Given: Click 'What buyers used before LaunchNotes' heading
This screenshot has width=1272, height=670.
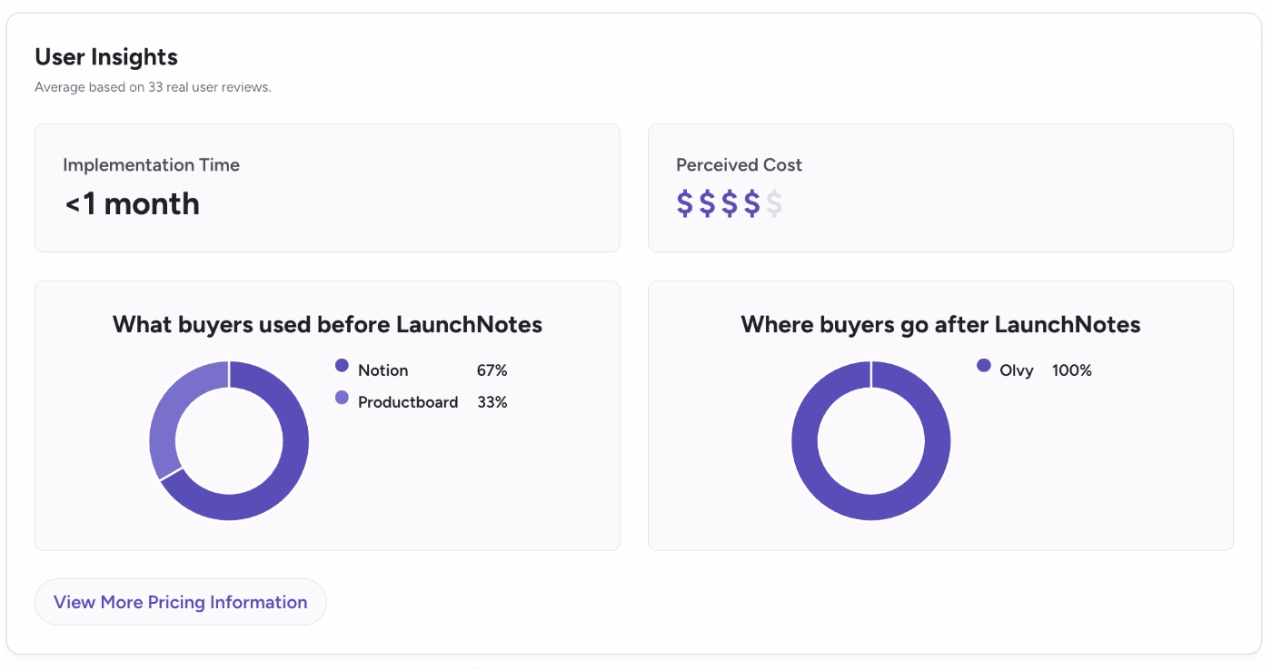Looking at the screenshot, I should (x=327, y=324).
